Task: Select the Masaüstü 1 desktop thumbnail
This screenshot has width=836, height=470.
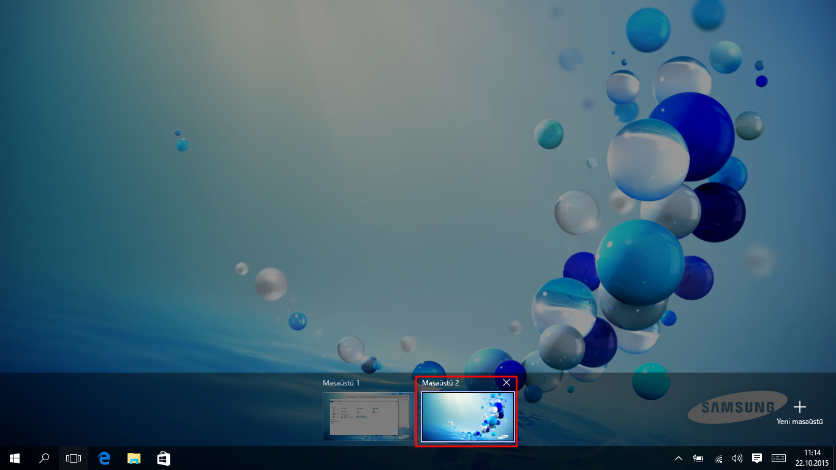Action: coord(368,416)
